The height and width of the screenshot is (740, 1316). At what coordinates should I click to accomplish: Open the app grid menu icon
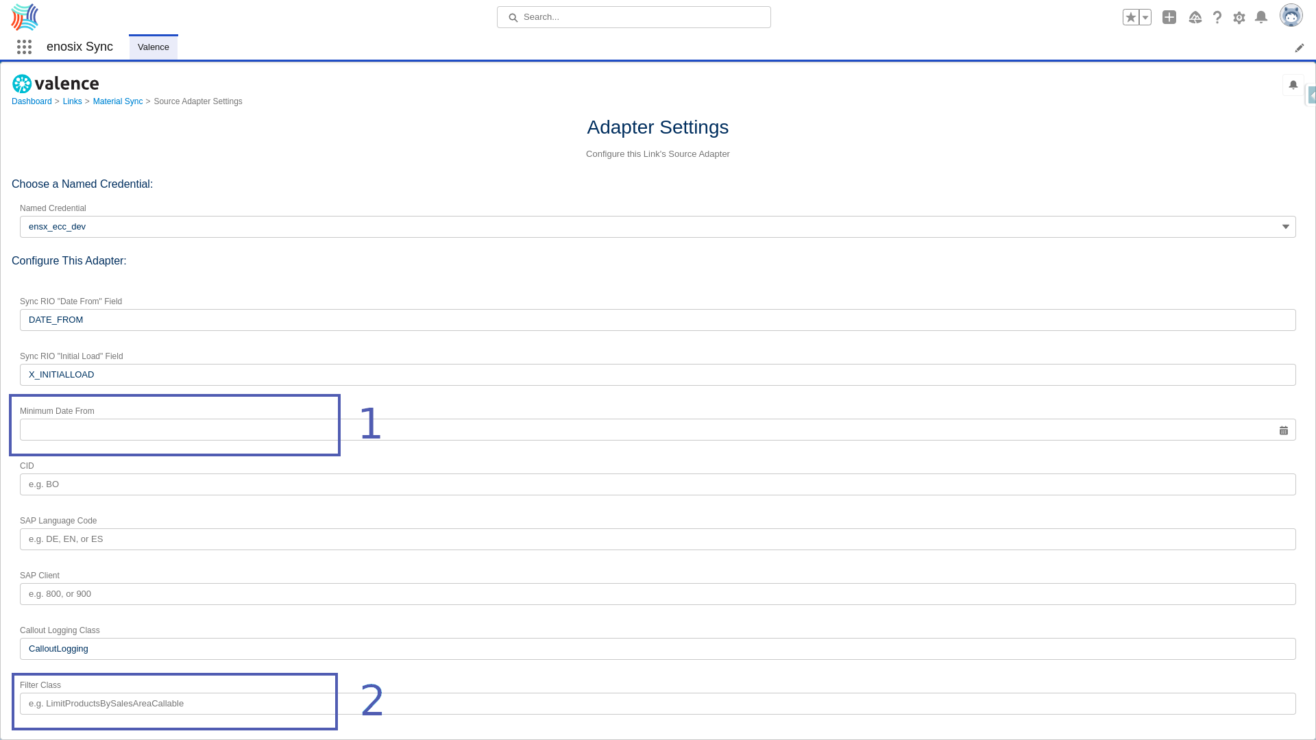tap(25, 47)
